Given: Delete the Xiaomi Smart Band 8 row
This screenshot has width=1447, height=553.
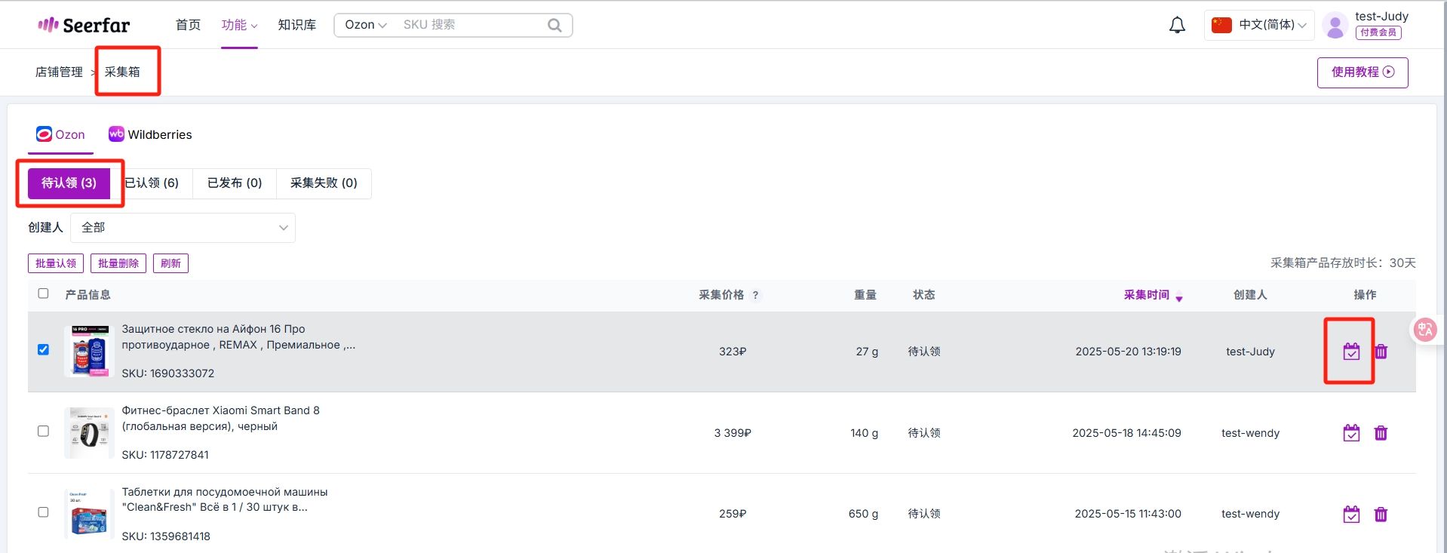Looking at the screenshot, I should click(1381, 433).
